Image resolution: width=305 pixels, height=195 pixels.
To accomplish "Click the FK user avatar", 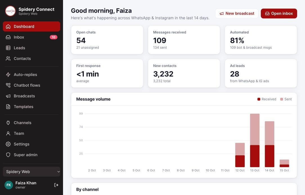I will [8, 185].
